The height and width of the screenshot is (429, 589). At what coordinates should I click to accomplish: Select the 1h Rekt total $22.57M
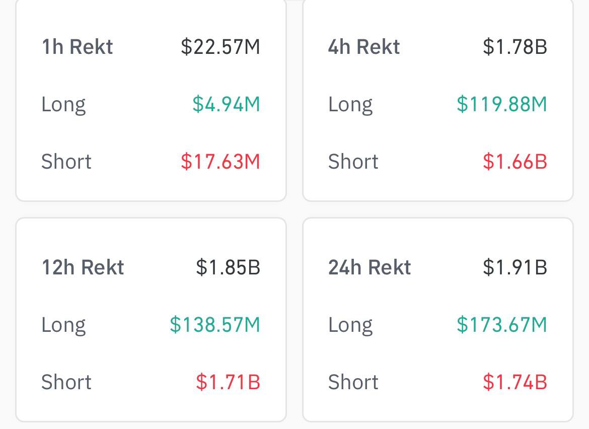tap(220, 47)
